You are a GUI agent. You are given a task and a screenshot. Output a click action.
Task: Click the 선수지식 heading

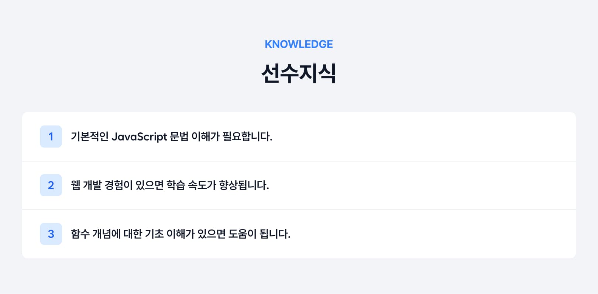[299, 73]
